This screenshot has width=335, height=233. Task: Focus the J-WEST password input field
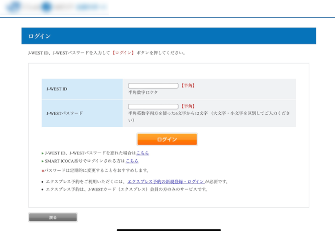(153, 106)
